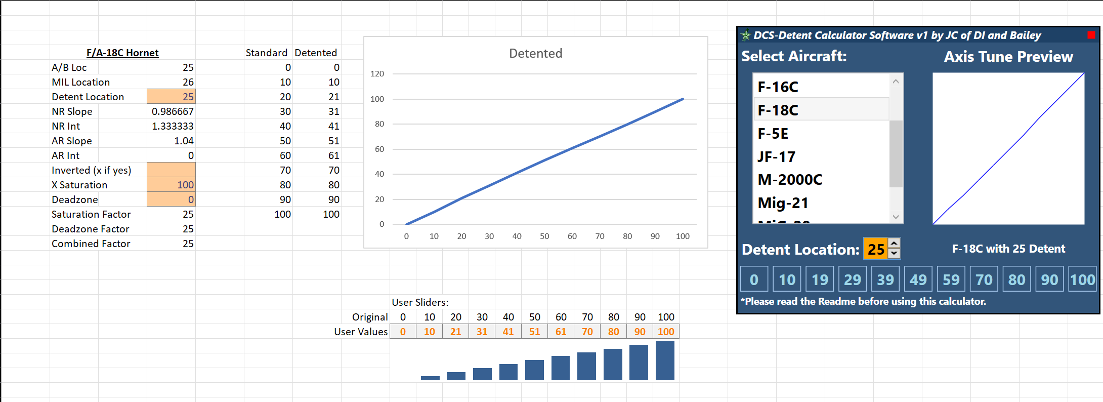Click the Axis Tune Preview graph
The image size is (1103, 402).
coord(1008,148)
